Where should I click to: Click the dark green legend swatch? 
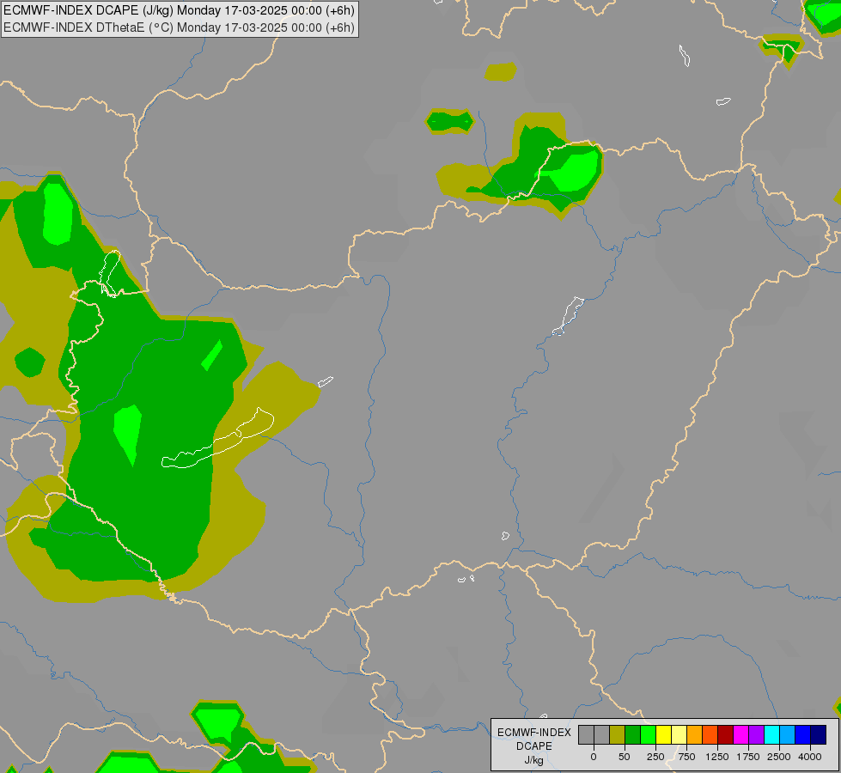632,735
